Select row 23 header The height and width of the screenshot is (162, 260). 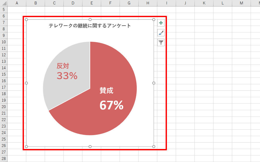(4, 126)
